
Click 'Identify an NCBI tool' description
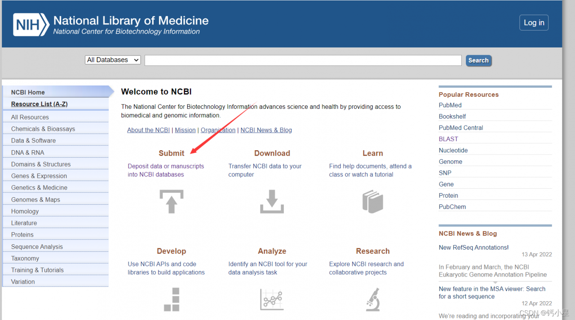pos(268,268)
